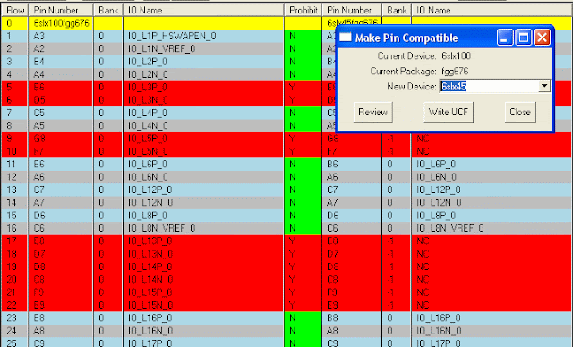573x347 pixels.
Task: Select left pin cell G8
Action: (61, 139)
